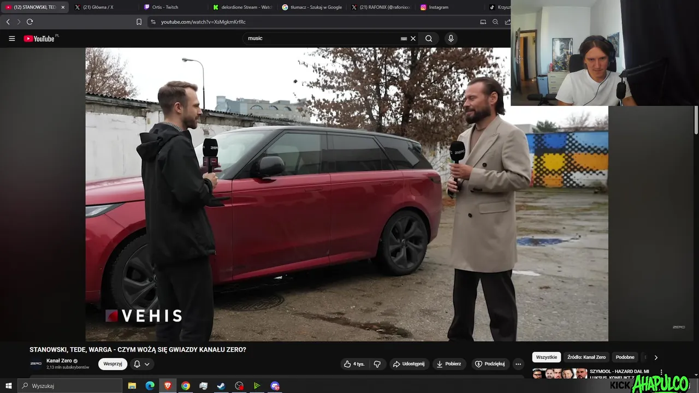Click the search magnifier button
This screenshot has height=393, width=699.
click(429, 39)
